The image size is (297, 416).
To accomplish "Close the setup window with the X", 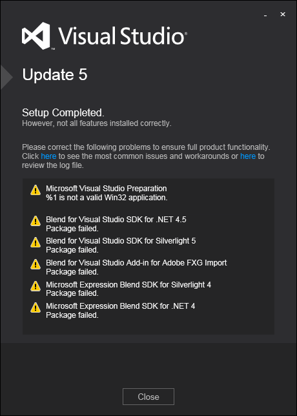I will pyautogui.click(x=283, y=14).
